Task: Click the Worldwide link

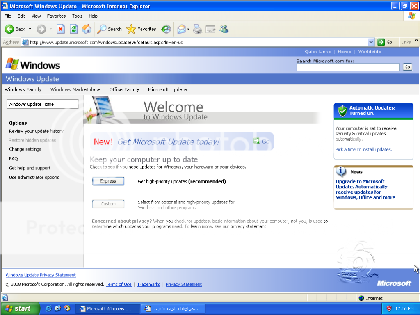Action: [370, 52]
